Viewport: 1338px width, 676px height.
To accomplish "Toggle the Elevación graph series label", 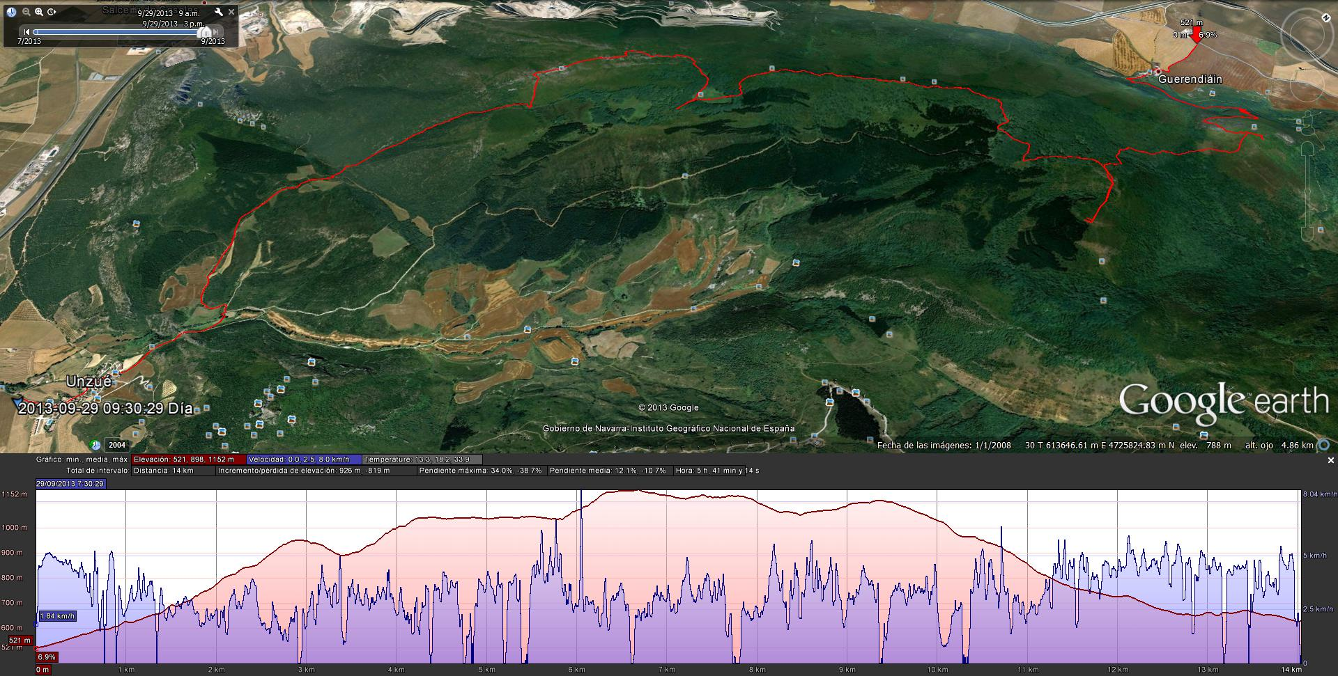I will pyautogui.click(x=188, y=459).
